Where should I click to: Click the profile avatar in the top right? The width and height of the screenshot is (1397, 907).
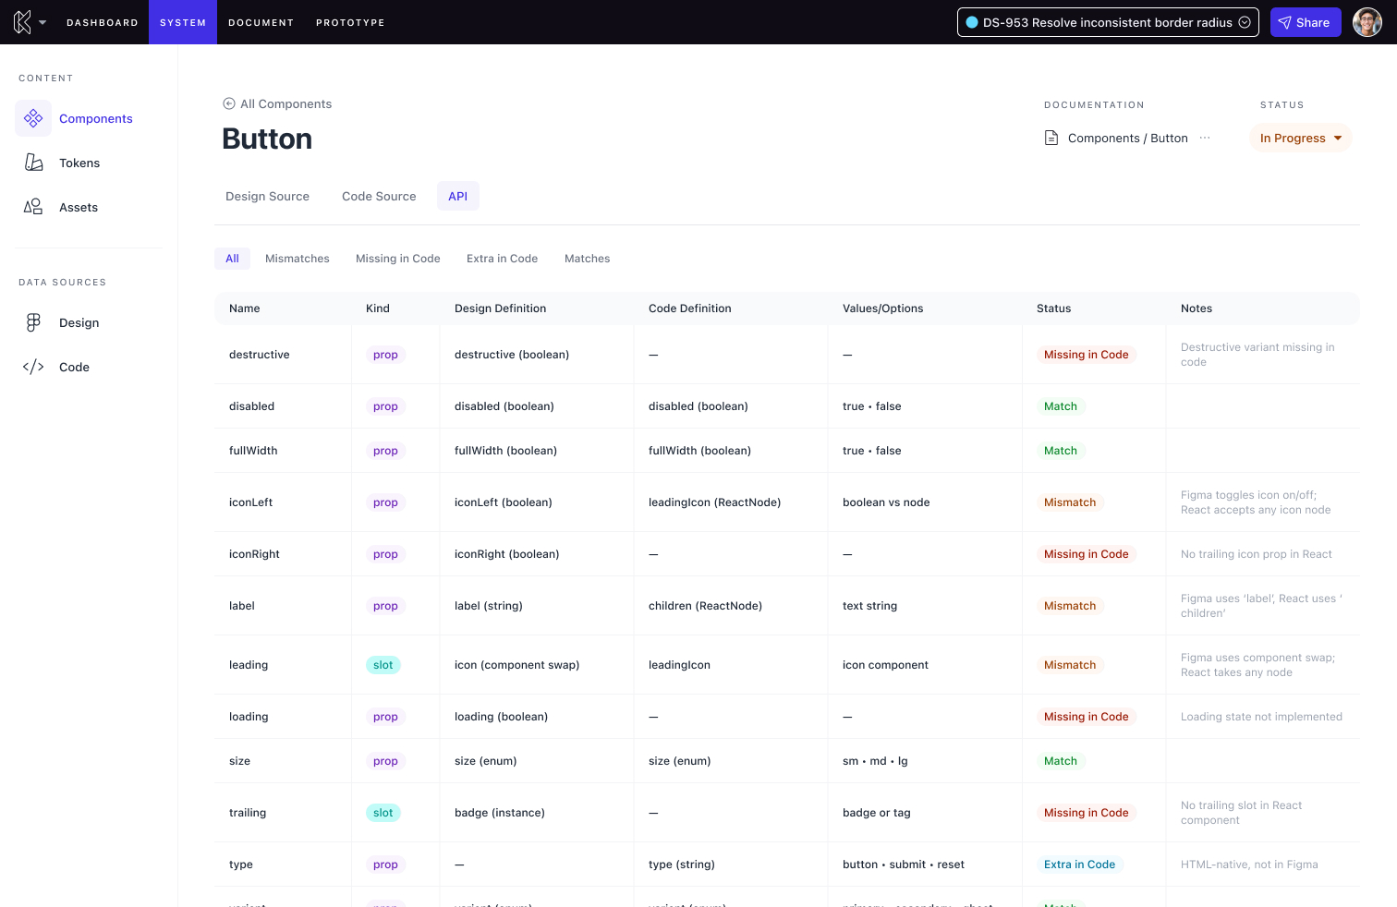tap(1367, 22)
